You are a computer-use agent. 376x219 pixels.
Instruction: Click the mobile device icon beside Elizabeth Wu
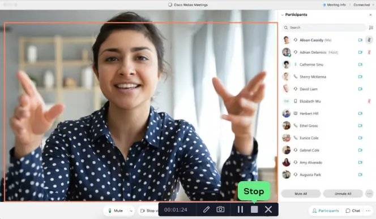[x=296, y=101]
